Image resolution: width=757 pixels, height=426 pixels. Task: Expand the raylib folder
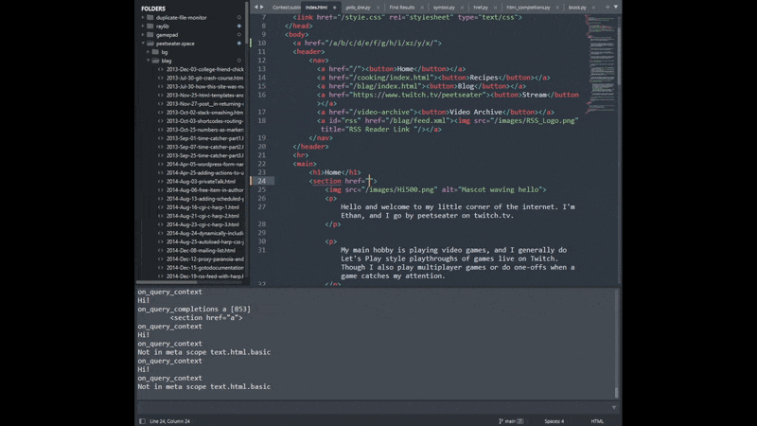143,27
